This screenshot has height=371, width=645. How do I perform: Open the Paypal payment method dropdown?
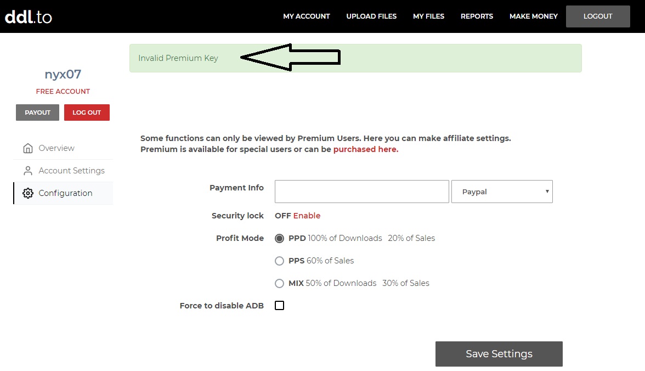(x=502, y=192)
